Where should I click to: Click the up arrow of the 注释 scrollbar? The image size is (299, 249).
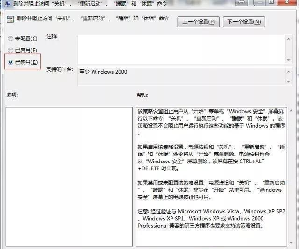pyautogui.click(x=289, y=39)
